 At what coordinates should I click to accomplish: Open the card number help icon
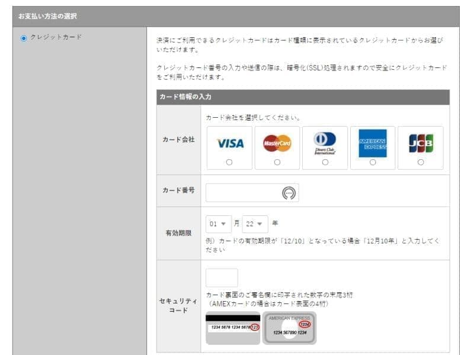pyautogui.click(x=290, y=192)
